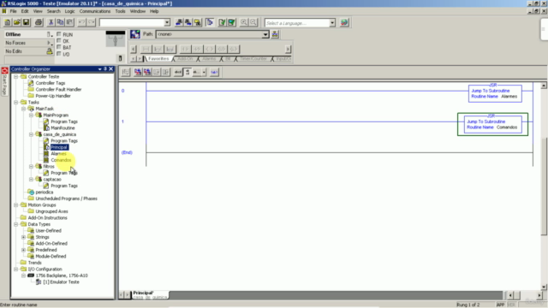Select the Favorites instruction tab
The image size is (548, 308).
coord(158,59)
